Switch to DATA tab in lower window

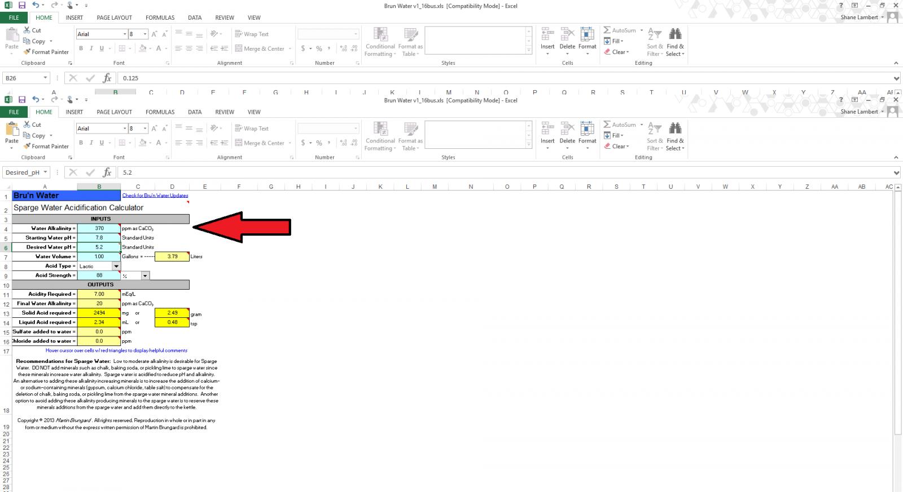tap(195, 112)
